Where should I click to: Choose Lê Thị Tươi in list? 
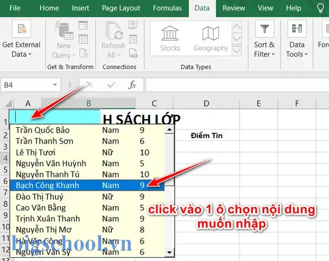(87, 152)
